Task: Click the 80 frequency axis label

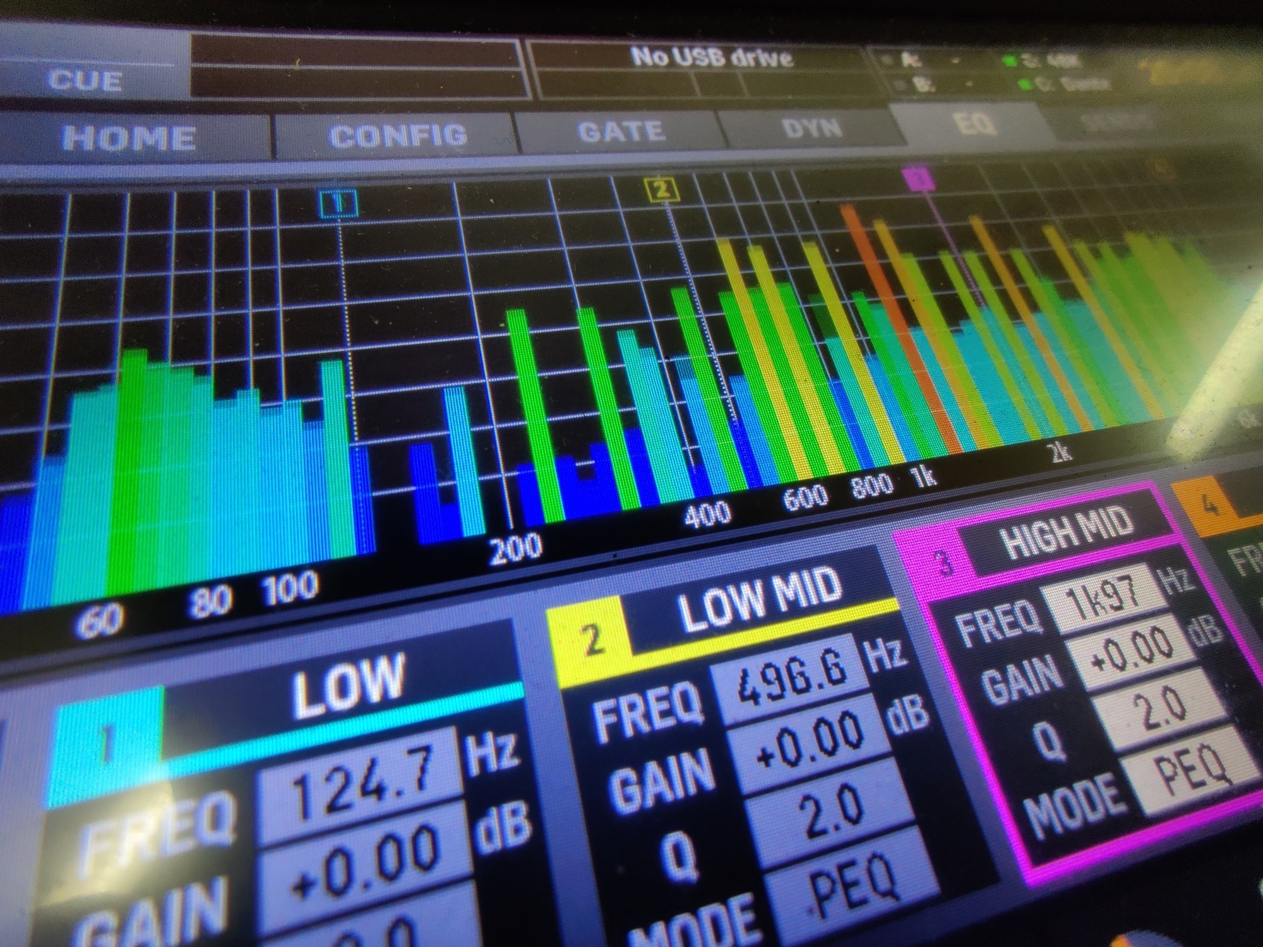Action: pos(210,600)
